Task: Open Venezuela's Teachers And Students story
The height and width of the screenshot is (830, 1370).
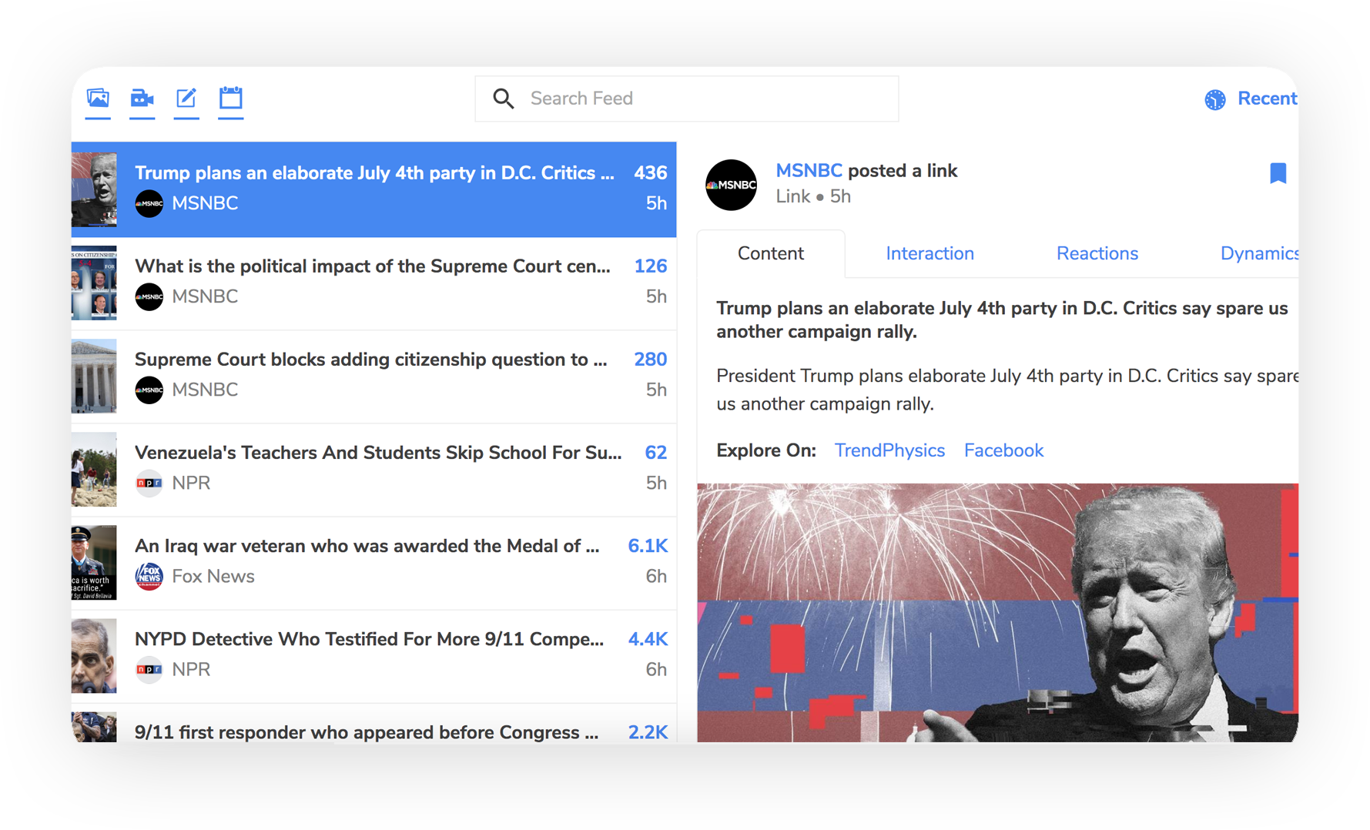Action: (373, 470)
